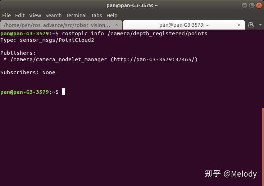Minimize the terminal window
This screenshot has height=186, width=264.
pyautogui.click(x=245, y=5)
